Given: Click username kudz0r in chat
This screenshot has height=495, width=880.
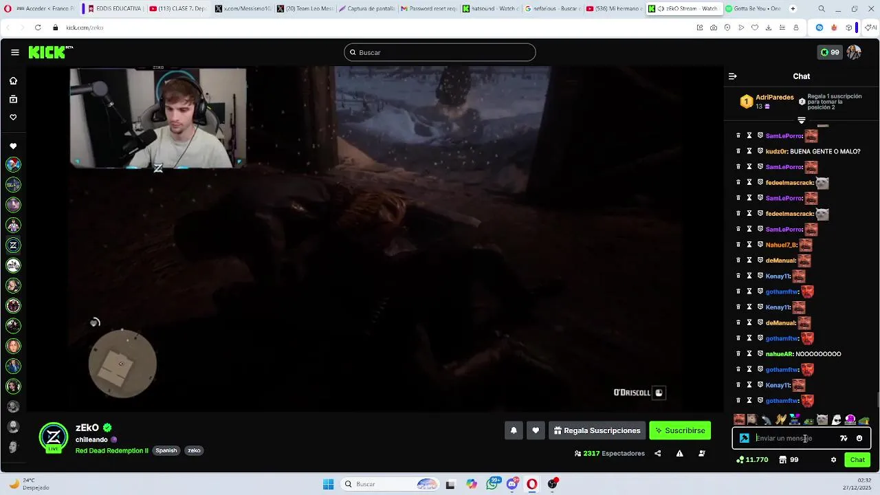Looking at the screenshot, I should click(x=776, y=151).
